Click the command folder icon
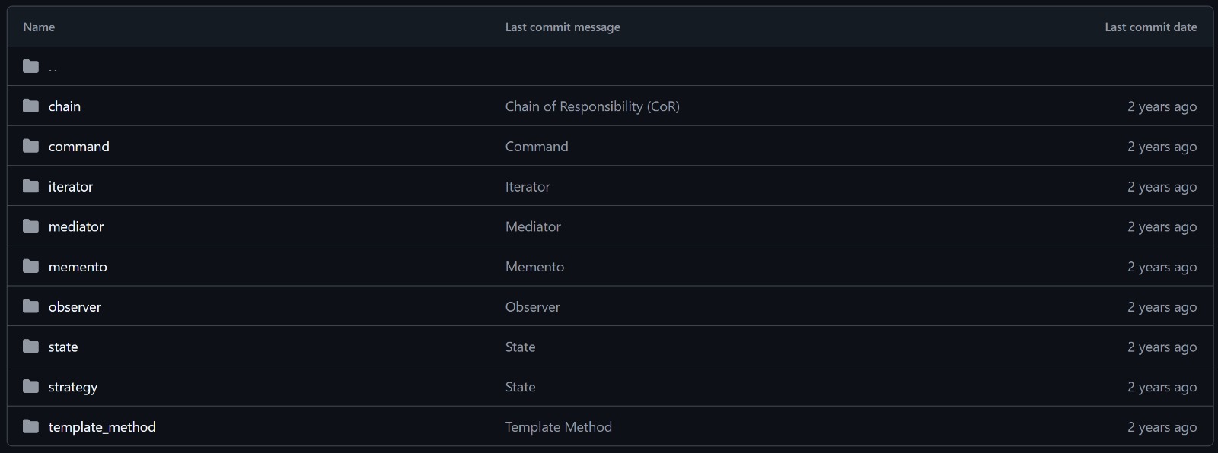Screen dimensions: 1218x453 (30, 146)
